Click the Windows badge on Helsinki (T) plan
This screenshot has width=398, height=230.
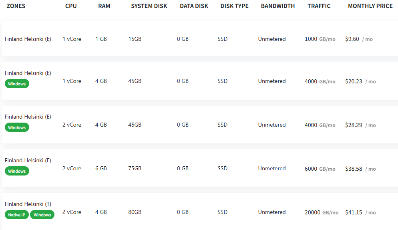[42, 215]
